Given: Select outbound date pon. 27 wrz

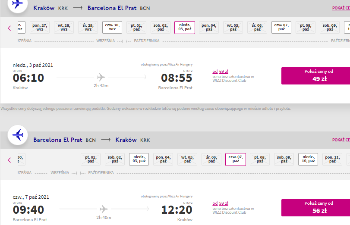Looking at the screenshot, I should pos(40,28).
